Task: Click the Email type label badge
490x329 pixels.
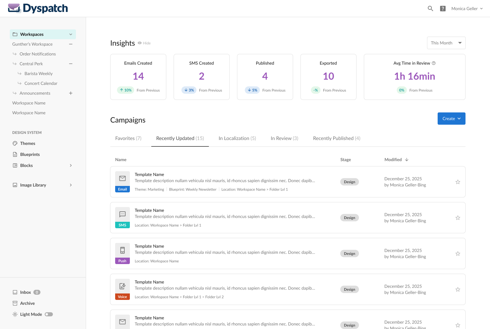Action: click(x=123, y=189)
